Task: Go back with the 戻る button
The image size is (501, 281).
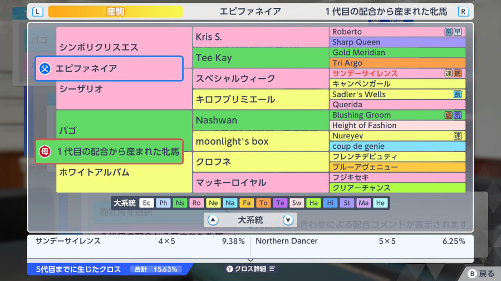Action: [481, 274]
